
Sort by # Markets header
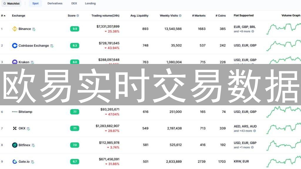pyautogui.click(x=199, y=16)
